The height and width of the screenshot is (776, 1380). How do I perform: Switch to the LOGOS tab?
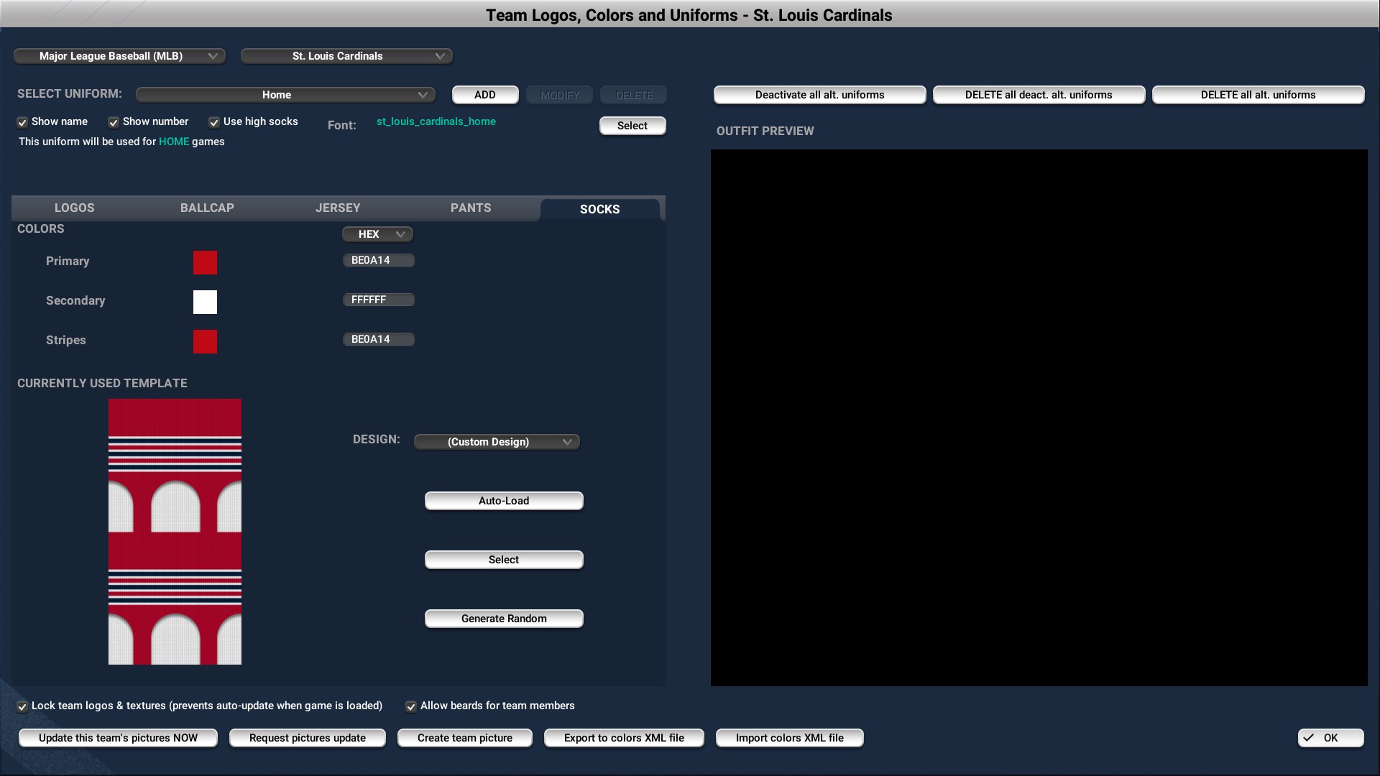[x=75, y=208]
